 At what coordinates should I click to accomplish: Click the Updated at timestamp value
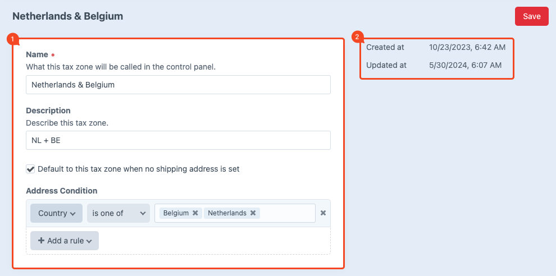(464, 65)
